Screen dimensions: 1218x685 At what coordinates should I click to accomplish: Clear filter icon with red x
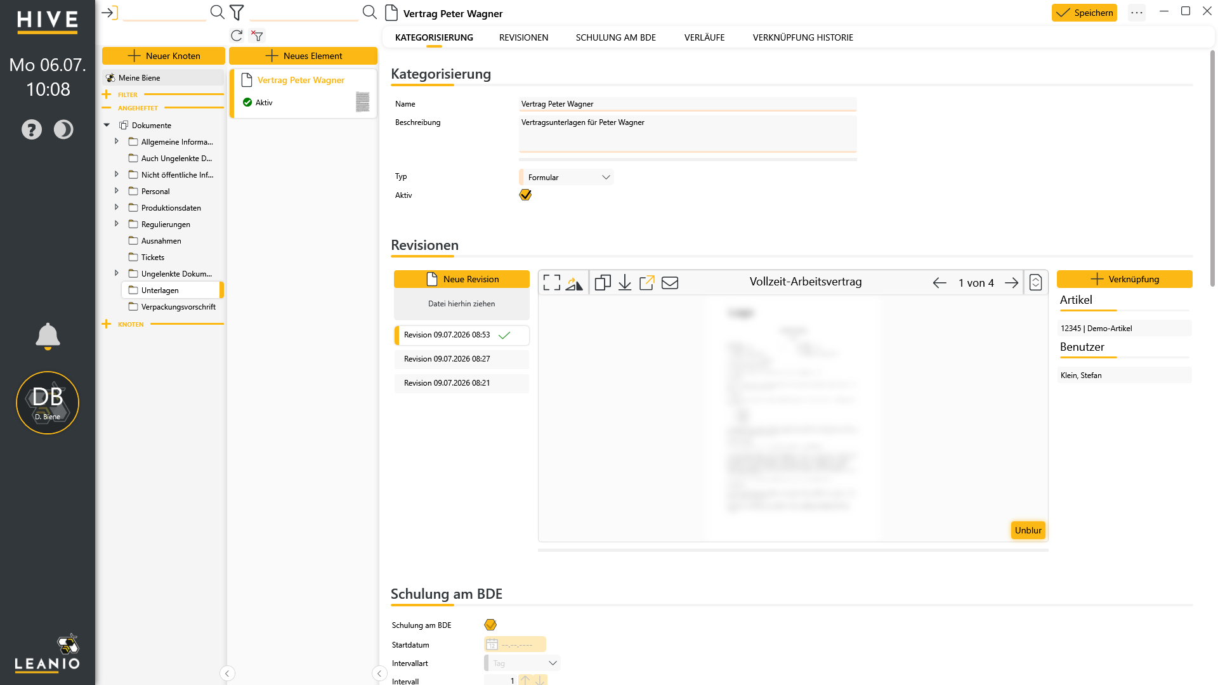[257, 36]
